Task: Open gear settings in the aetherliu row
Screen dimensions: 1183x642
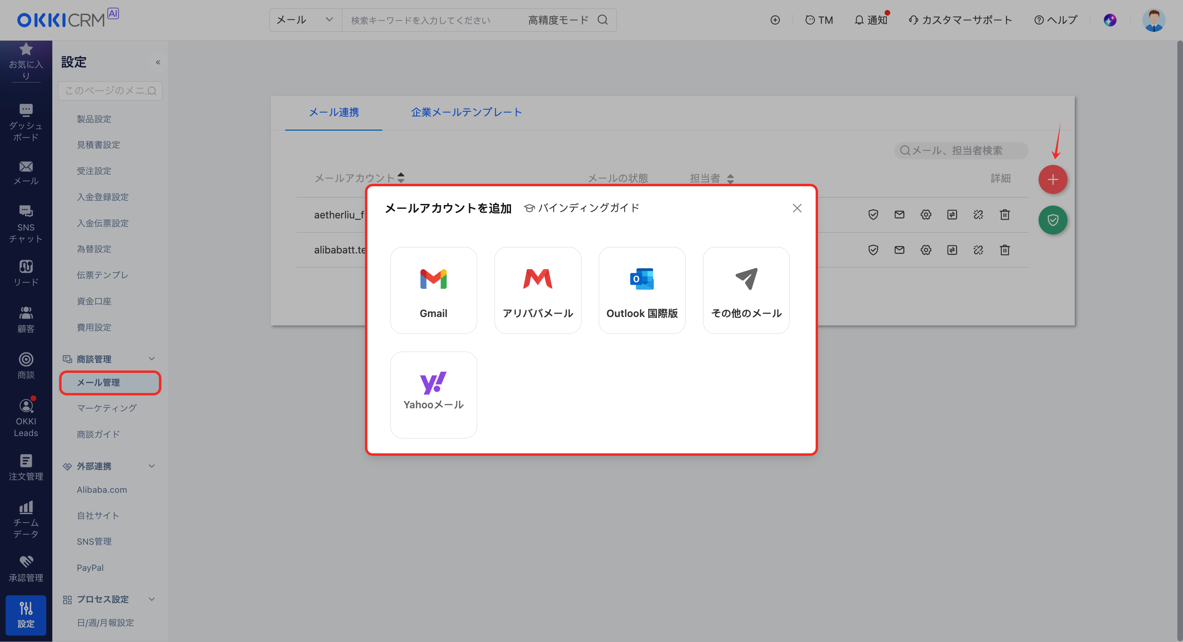Action: (x=926, y=214)
